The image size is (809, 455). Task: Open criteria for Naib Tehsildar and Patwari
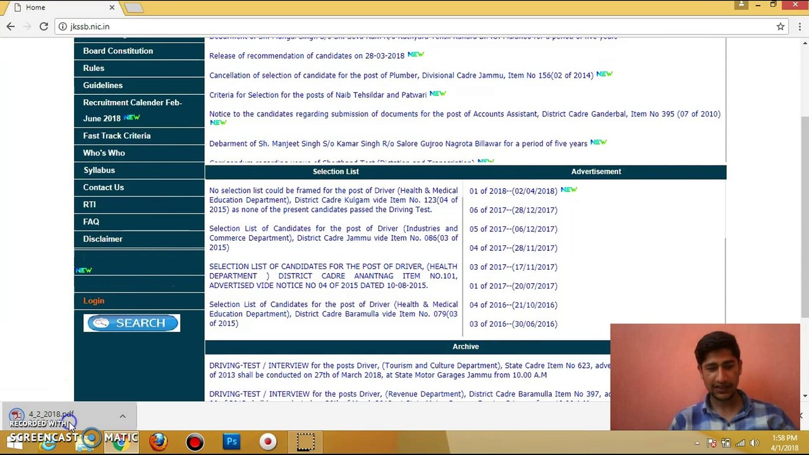click(318, 95)
